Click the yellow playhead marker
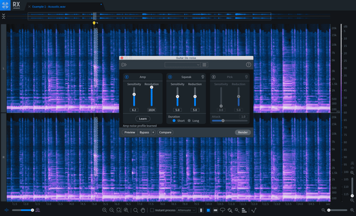The image size is (356, 216). click(94, 23)
